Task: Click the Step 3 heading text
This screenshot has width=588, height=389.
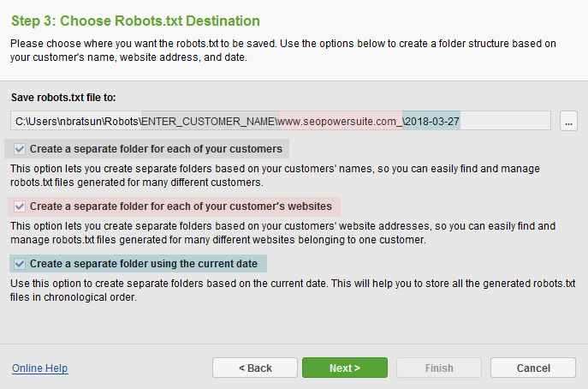Action: [x=135, y=21]
